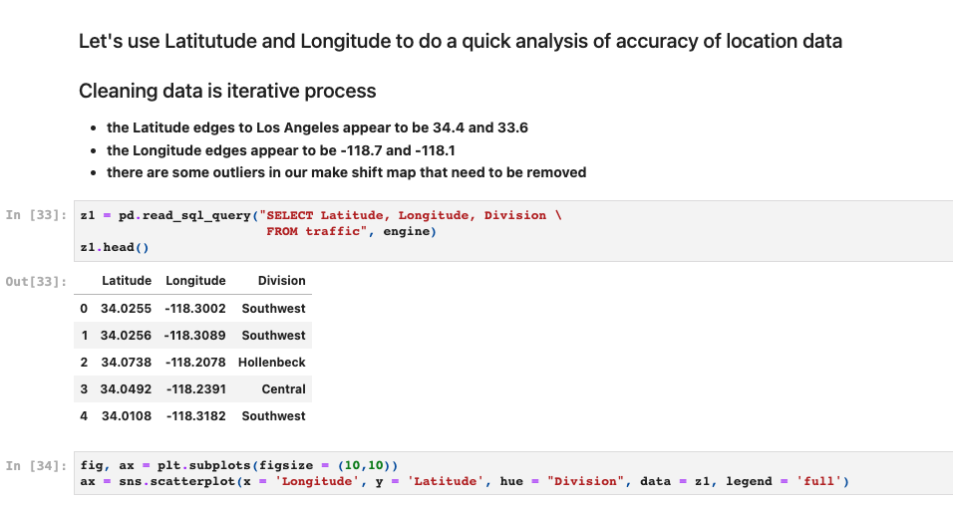Click the In [33] code cell
953x505 pixels.
513,231
